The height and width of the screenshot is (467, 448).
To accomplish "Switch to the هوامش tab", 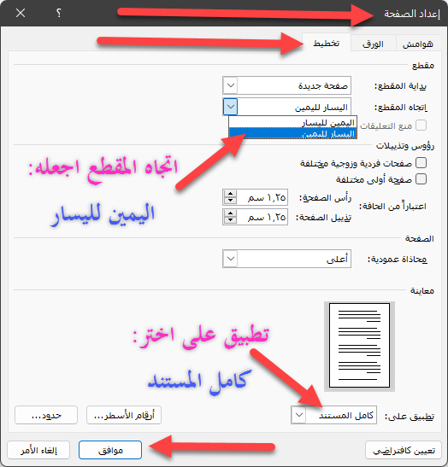I will (417, 44).
